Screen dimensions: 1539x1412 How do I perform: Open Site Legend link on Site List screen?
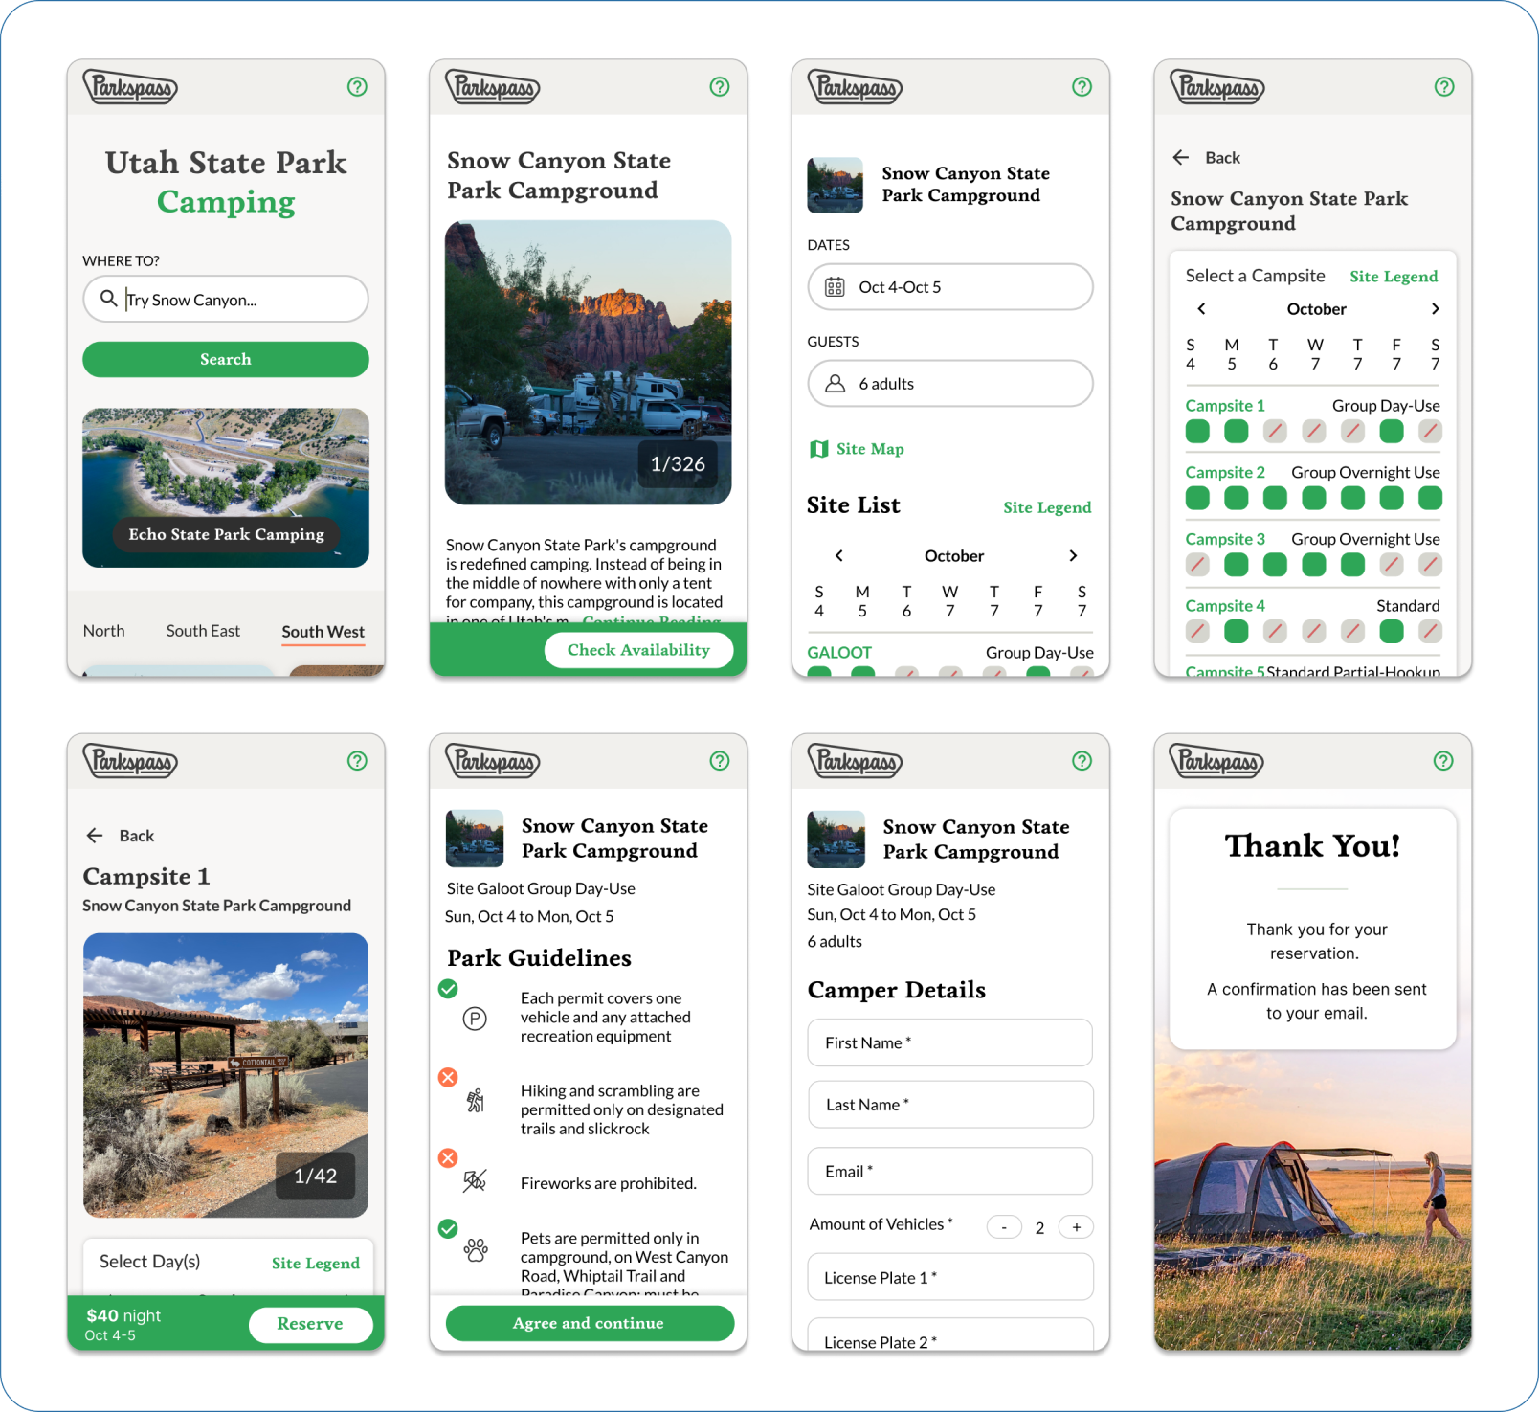click(1047, 507)
